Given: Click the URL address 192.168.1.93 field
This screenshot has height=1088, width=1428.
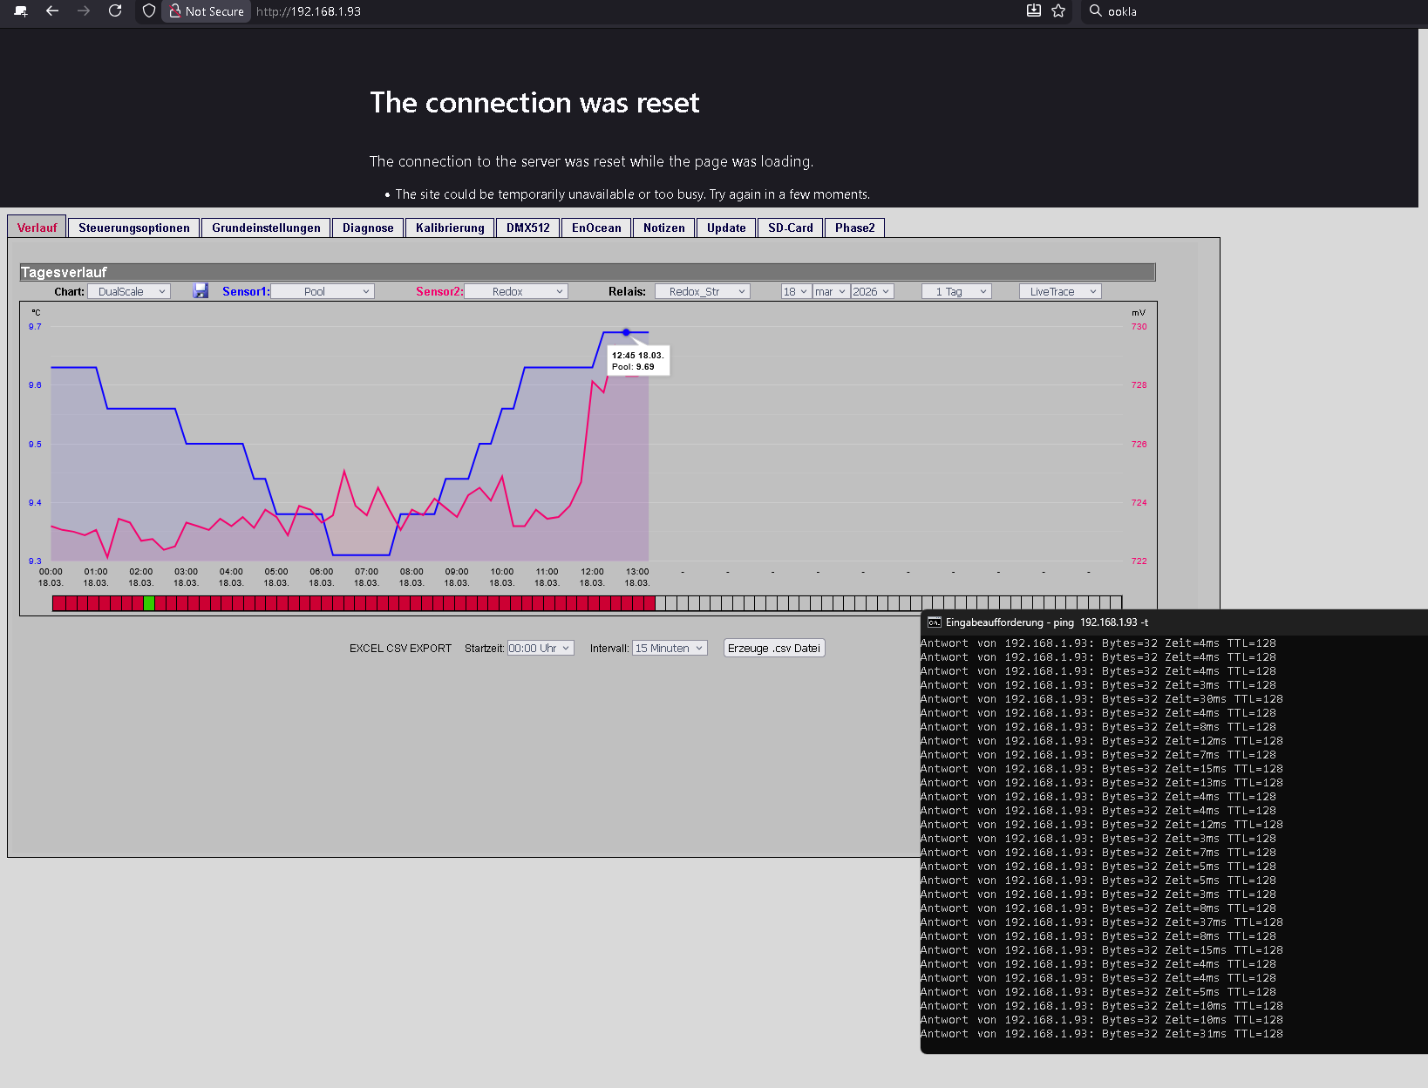Looking at the screenshot, I should point(309,11).
